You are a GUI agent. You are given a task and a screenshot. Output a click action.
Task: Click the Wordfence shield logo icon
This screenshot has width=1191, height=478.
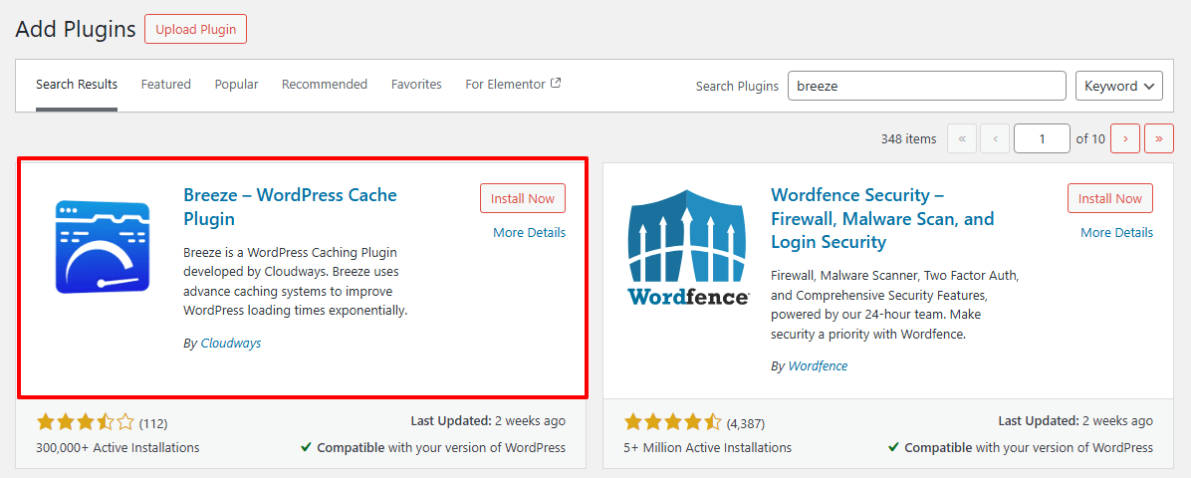[688, 246]
